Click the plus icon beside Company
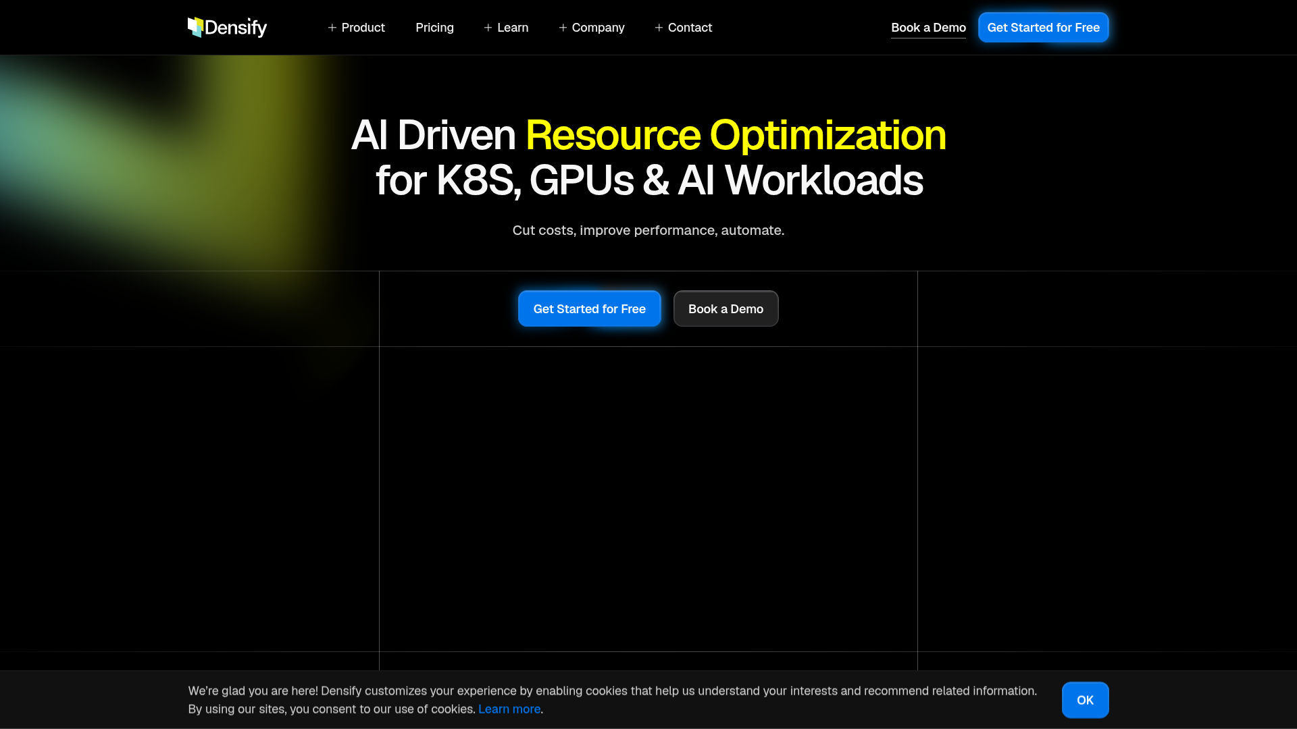Screen dimensions: 1297x729 click(562, 28)
